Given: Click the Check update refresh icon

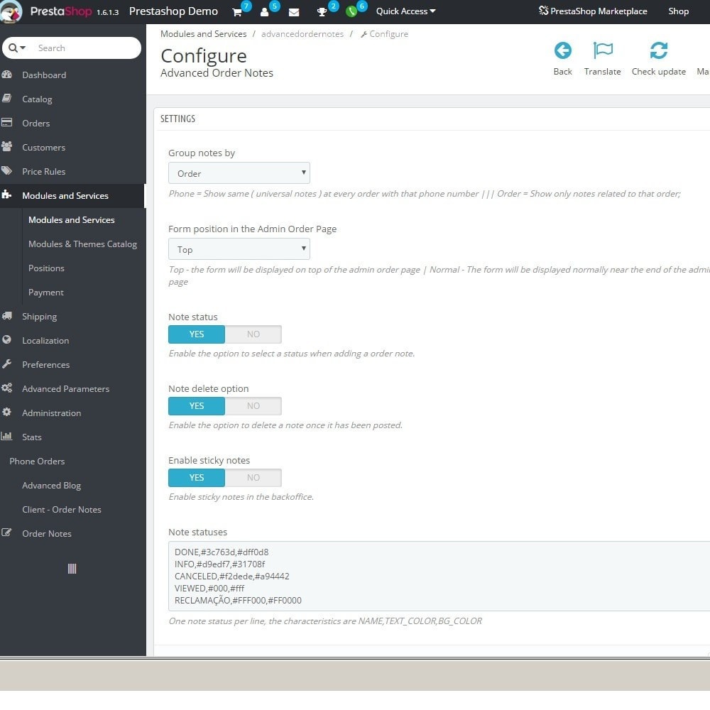Looking at the screenshot, I should pyautogui.click(x=658, y=50).
